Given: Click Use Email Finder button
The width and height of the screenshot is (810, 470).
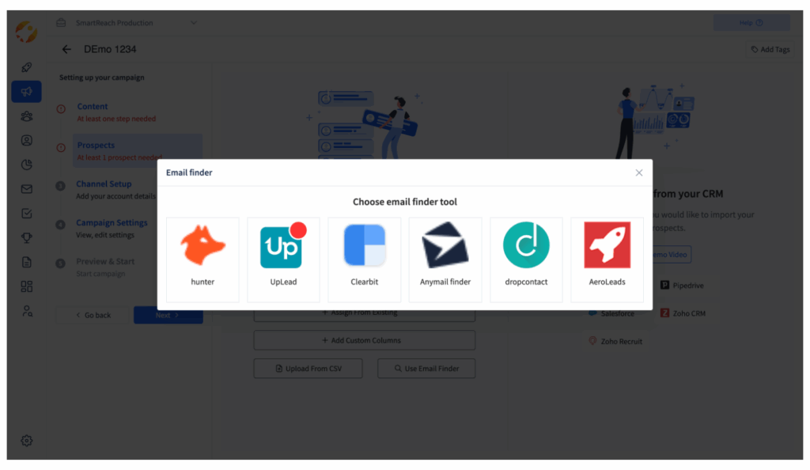Looking at the screenshot, I should (426, 368).
